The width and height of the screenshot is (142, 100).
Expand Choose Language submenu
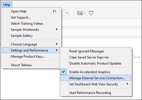coord(31,44)
